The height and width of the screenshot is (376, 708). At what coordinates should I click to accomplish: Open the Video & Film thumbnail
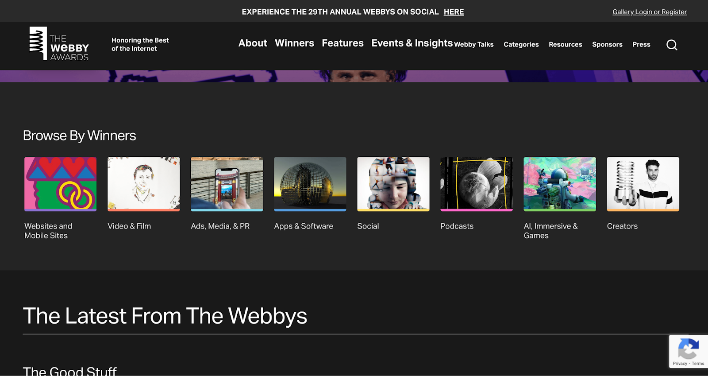coord(144,184)
